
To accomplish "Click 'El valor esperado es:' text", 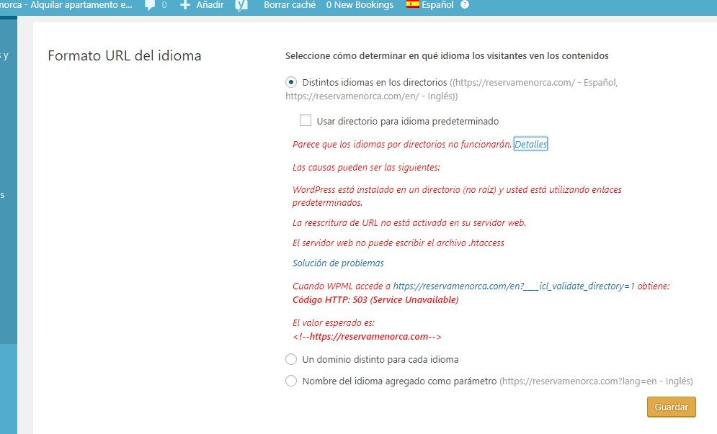I will 334,322.
